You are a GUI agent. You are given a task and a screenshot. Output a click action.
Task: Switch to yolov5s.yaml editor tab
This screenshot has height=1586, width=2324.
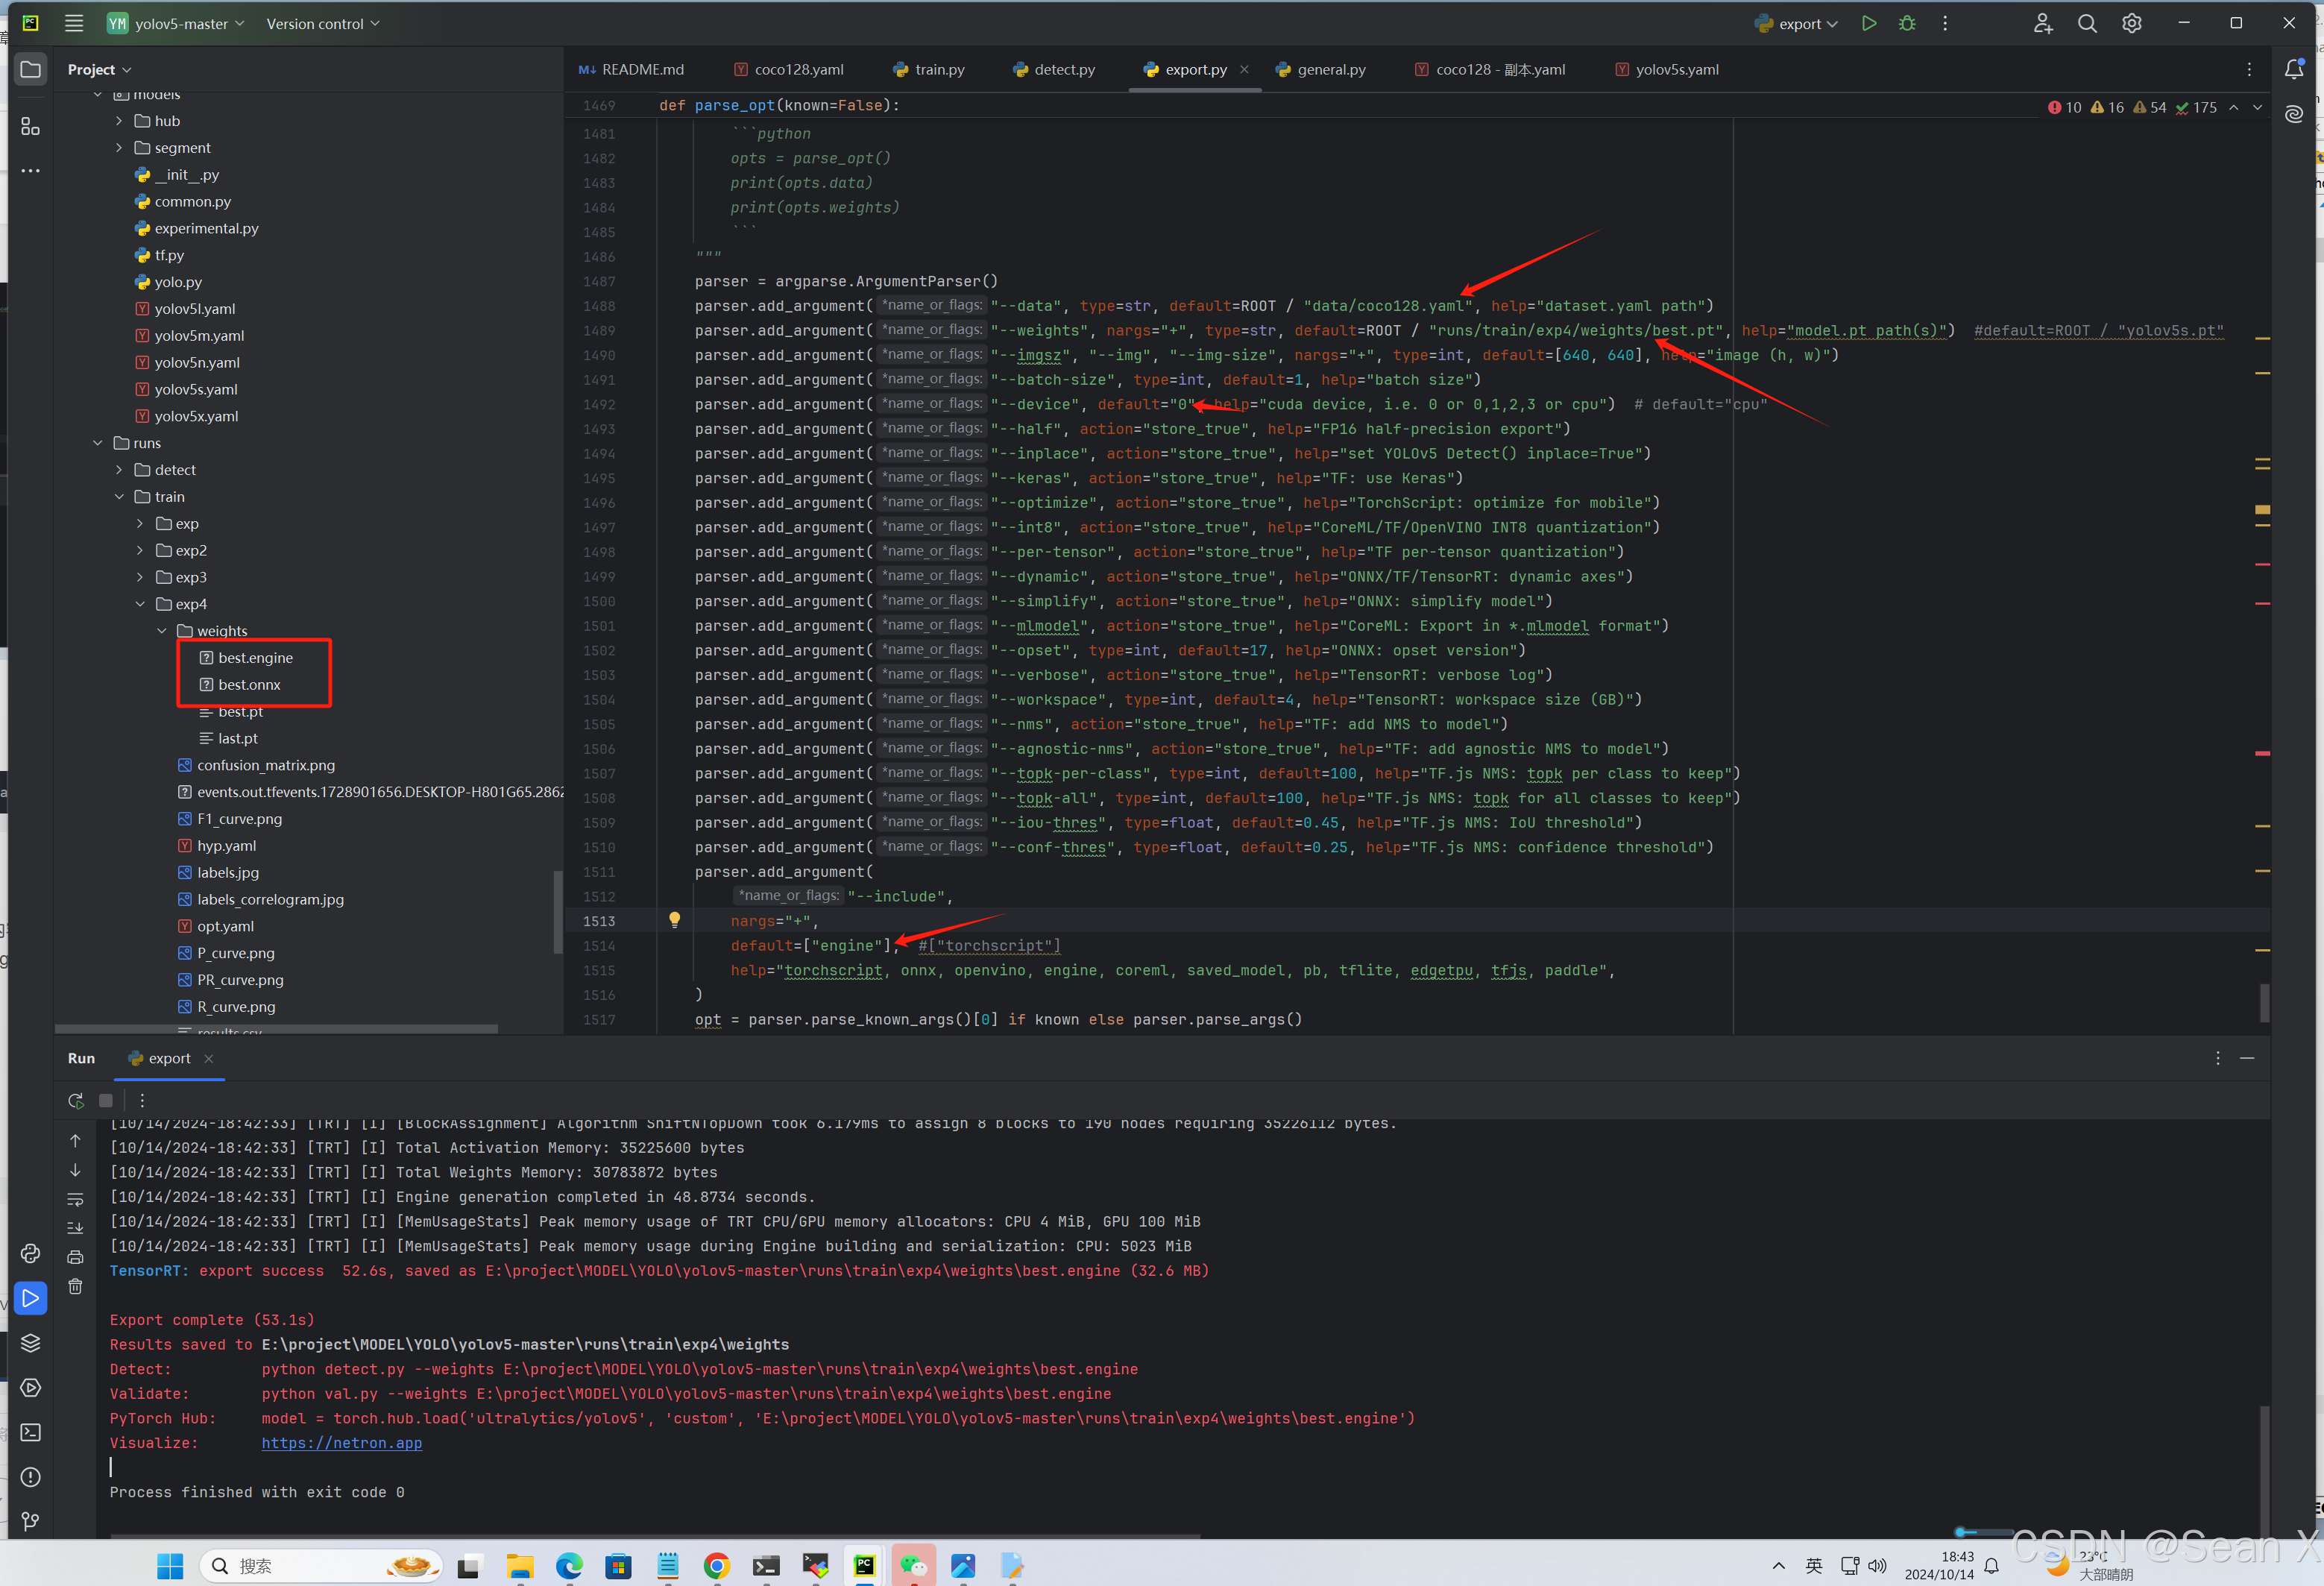click(1667, 69)
